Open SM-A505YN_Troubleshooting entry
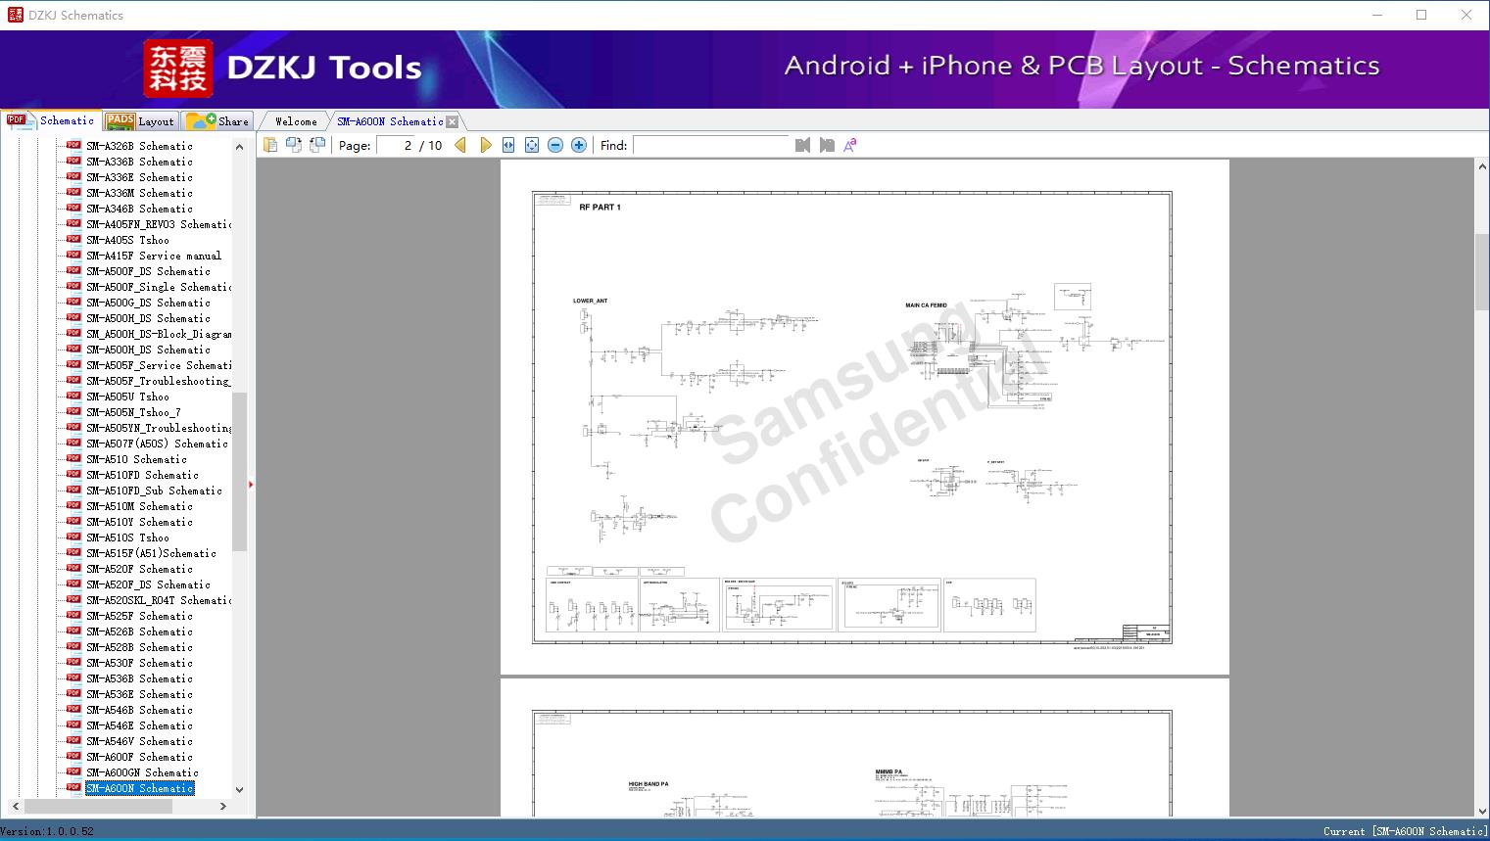The height and width of the screenshot is (841, 1490). click(x=159, y=428)
